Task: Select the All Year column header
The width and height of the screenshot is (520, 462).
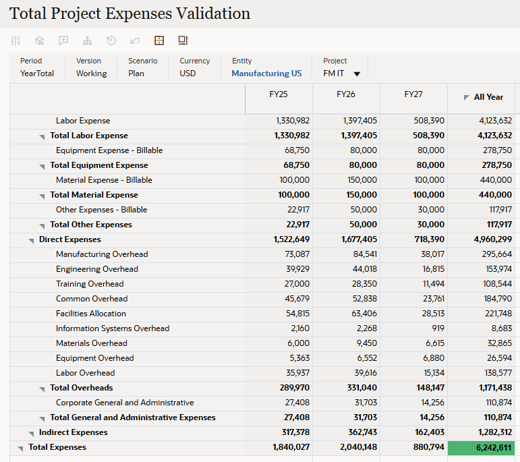Action: (481, 98)
